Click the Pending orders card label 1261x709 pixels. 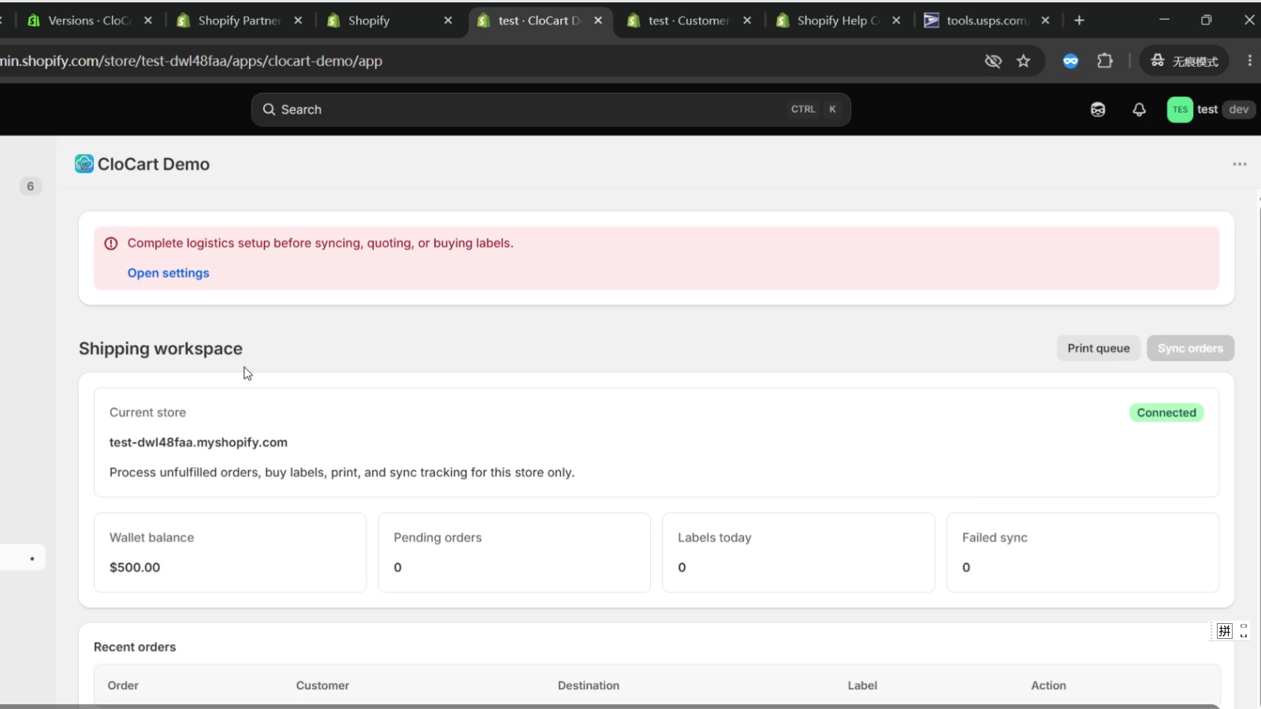[437, 537]
